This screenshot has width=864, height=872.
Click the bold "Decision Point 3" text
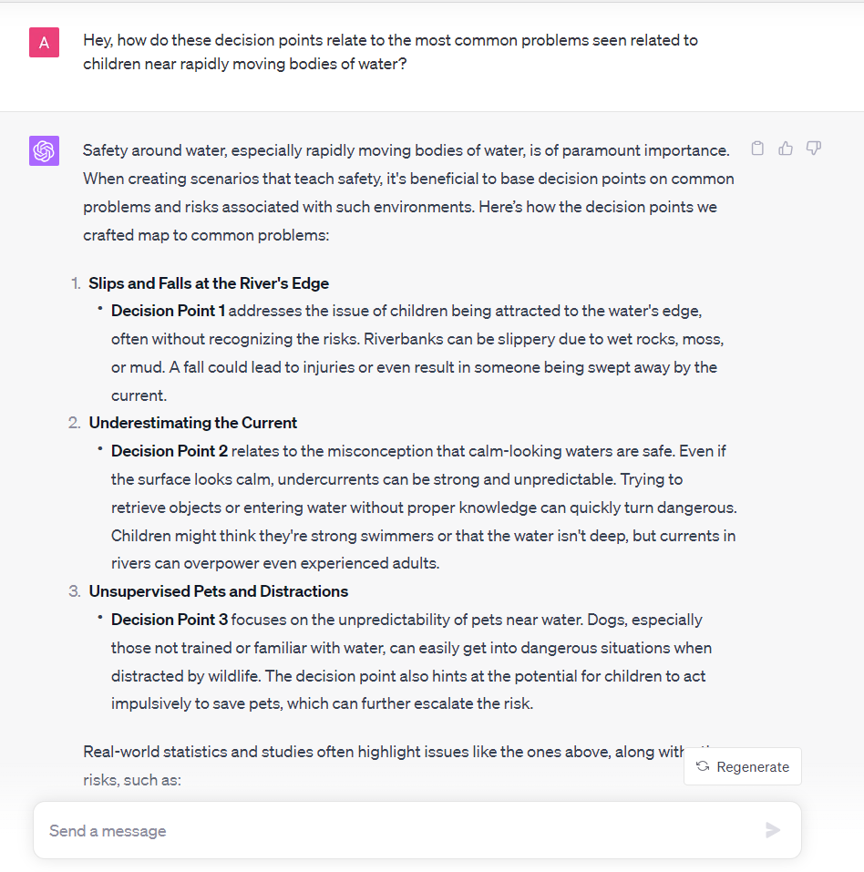pos(170,620)
